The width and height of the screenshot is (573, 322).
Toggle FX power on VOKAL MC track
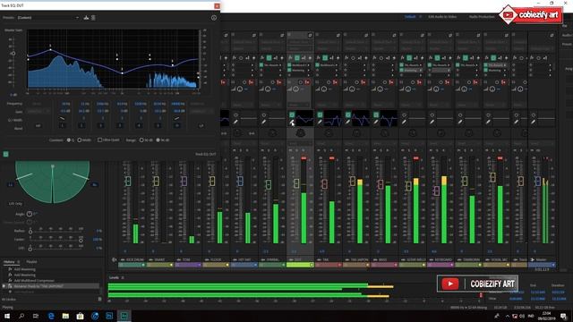493,57
